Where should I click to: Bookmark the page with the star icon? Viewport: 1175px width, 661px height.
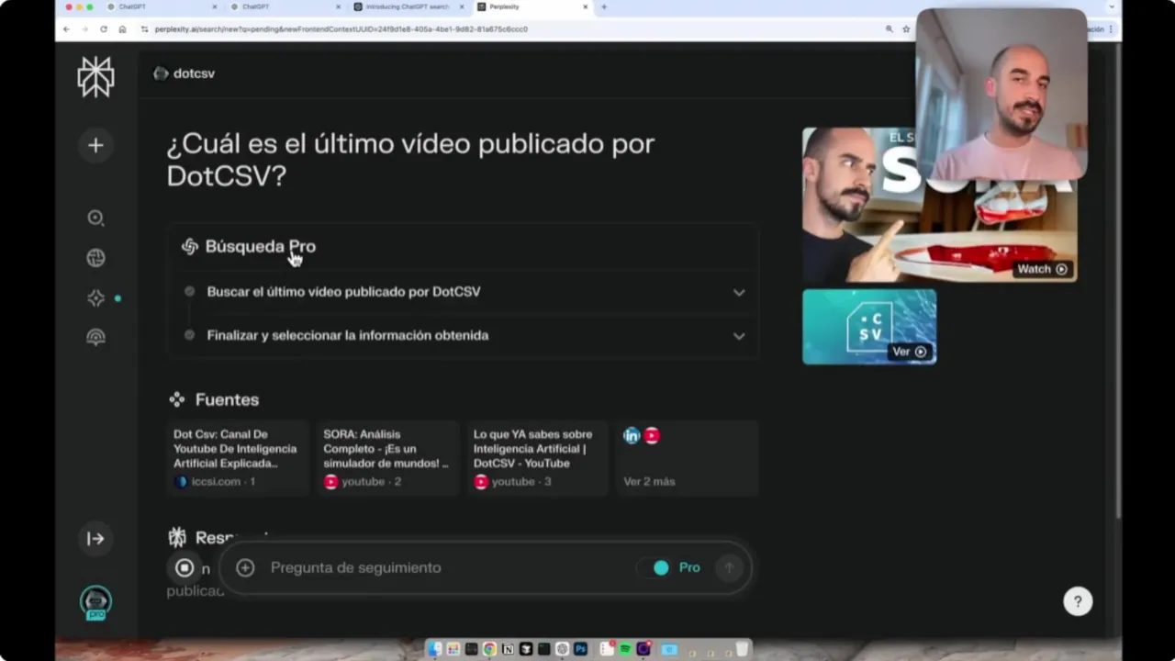click(x=906, y=29)
